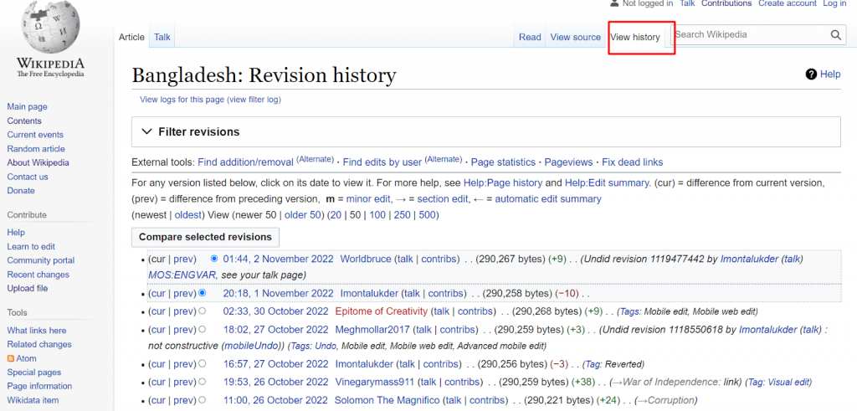Open the view filter log link

[254, 100]
